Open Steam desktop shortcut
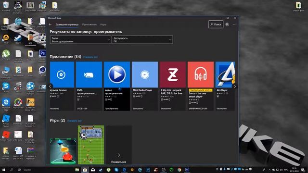 coord(18,39)
